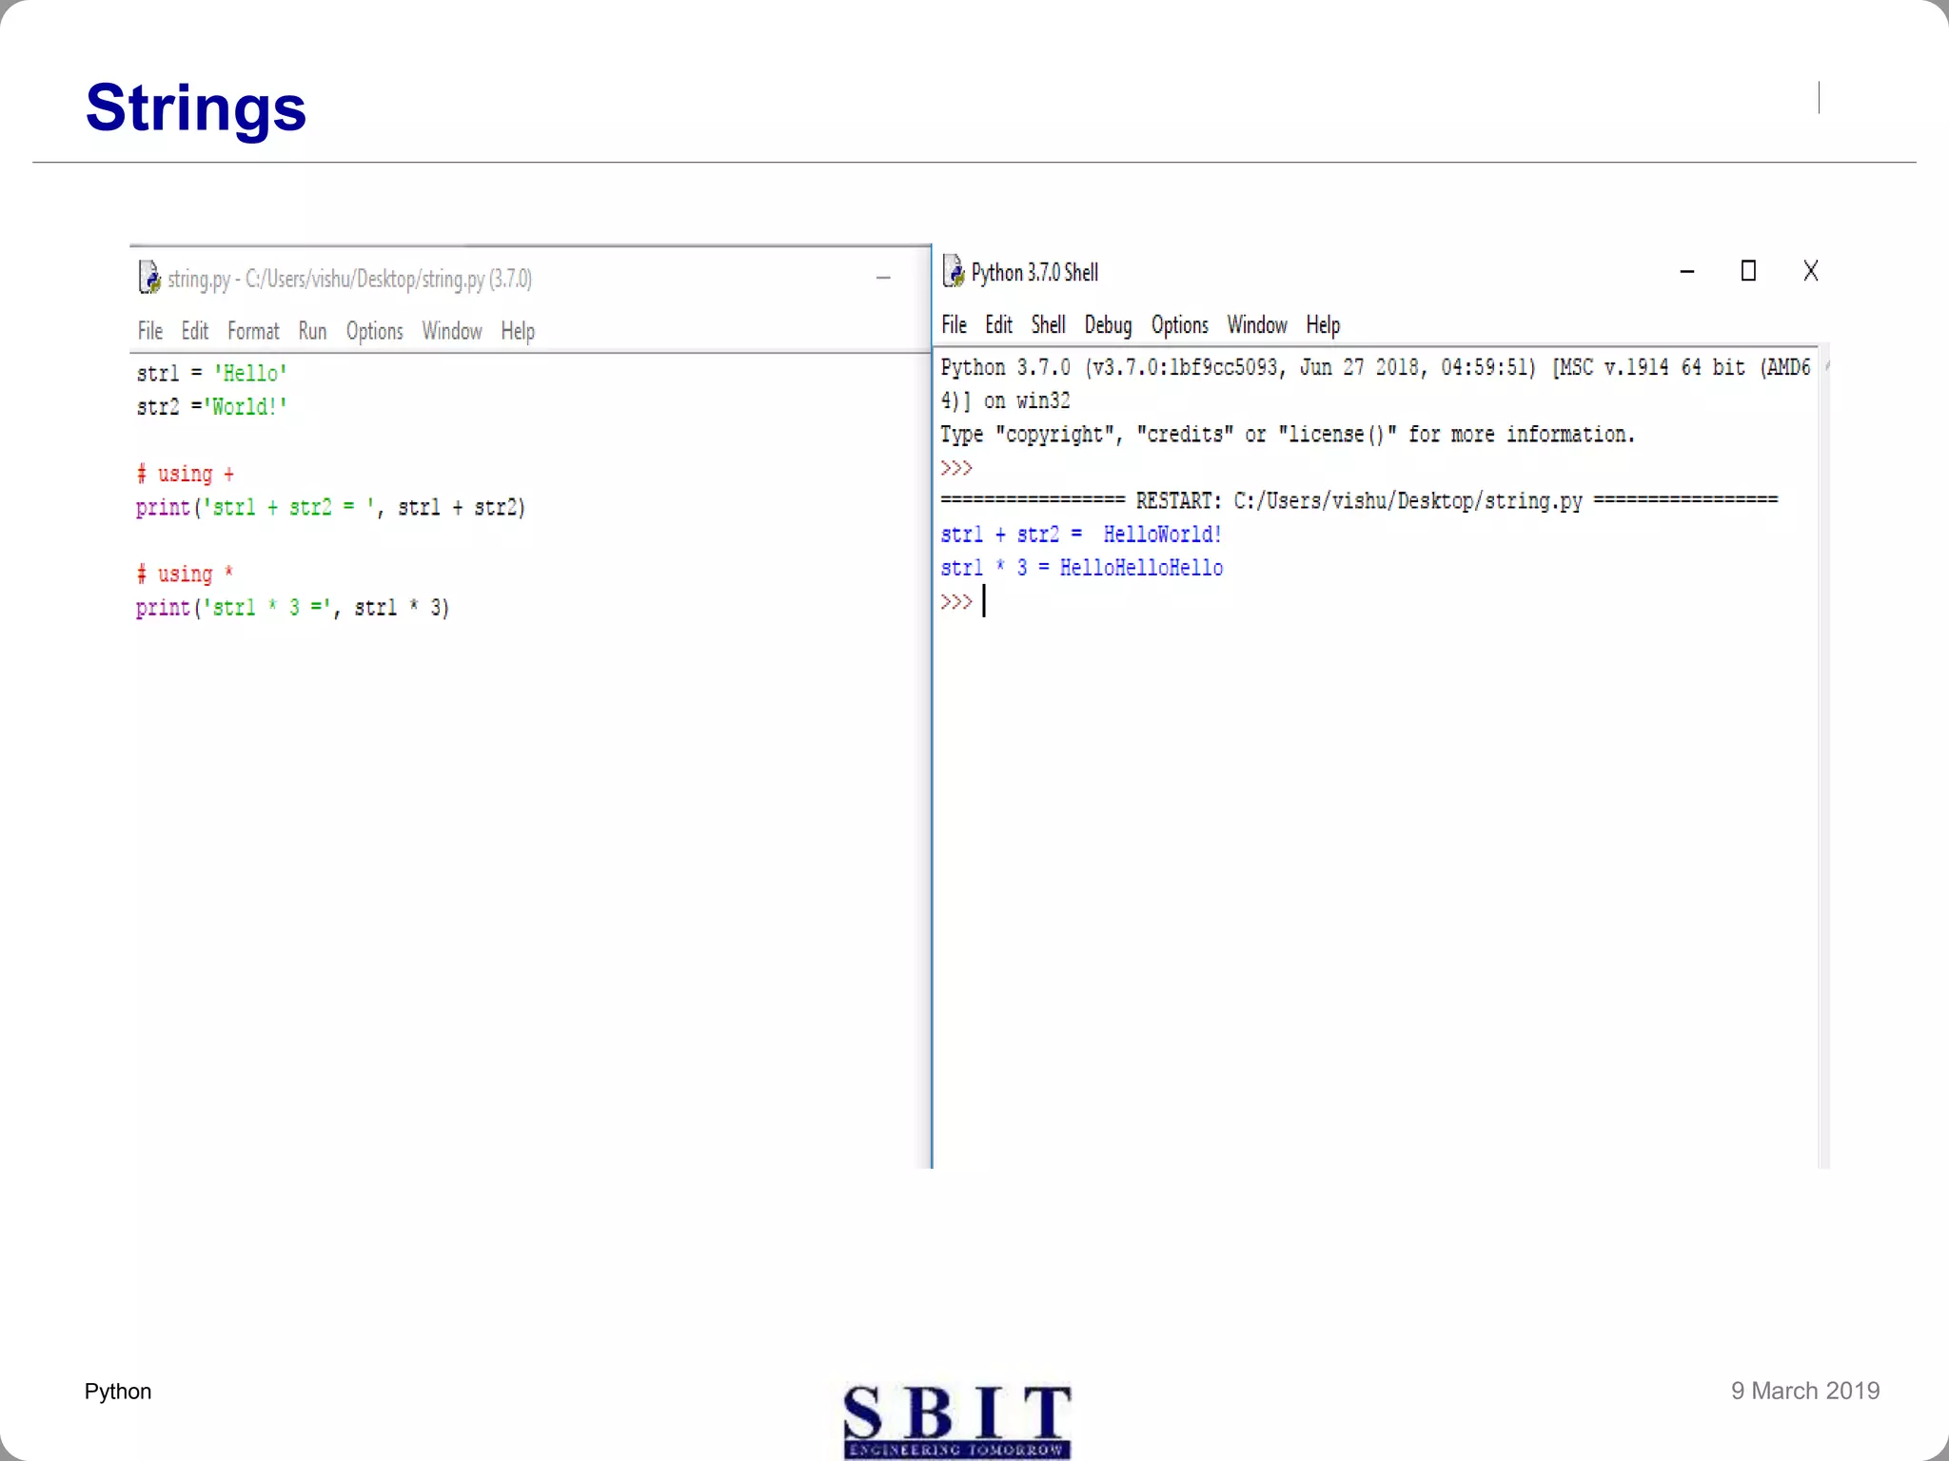Open the Format menu
The height and width of the screenshot is (1461, 1949).
pyautogui.click(x=253, y=331)
